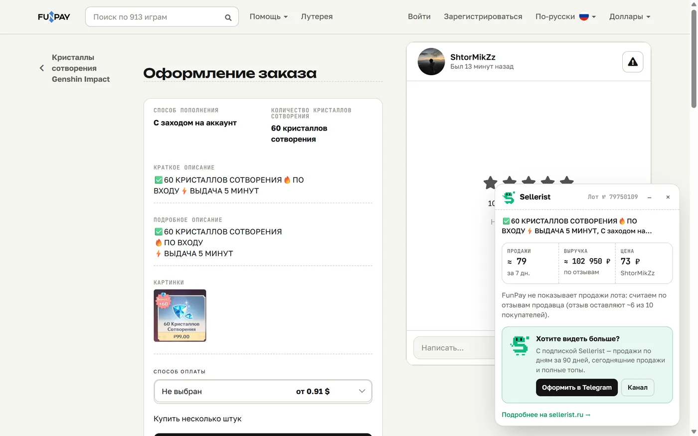Open the 60 Кристаллов Сотворения picture thumbnail
698x436 pixels.
[180, 315]
